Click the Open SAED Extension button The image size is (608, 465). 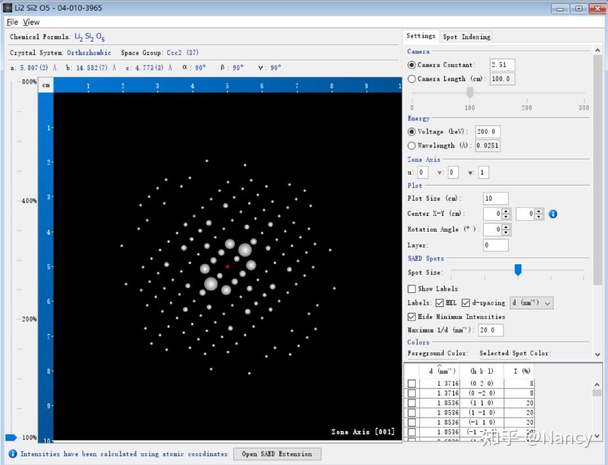coord(277,454)
